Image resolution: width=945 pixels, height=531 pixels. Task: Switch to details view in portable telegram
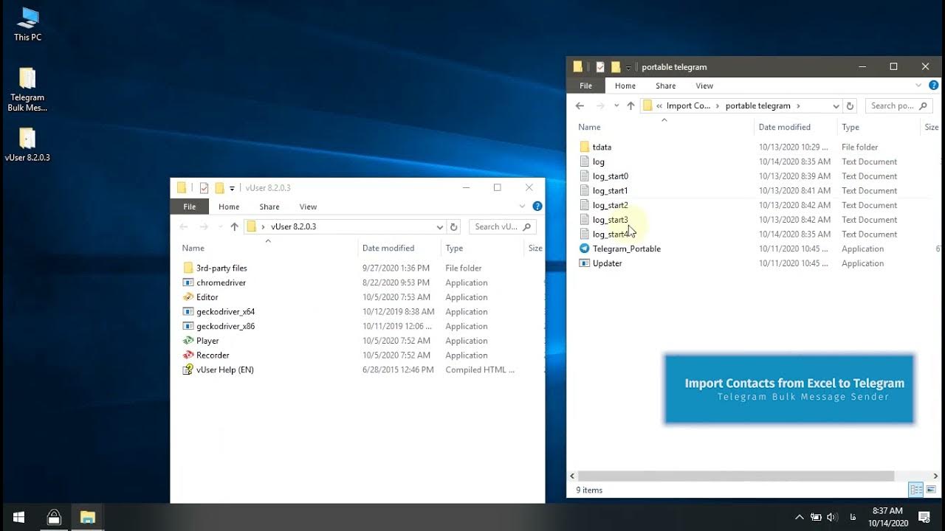point(916,490)
